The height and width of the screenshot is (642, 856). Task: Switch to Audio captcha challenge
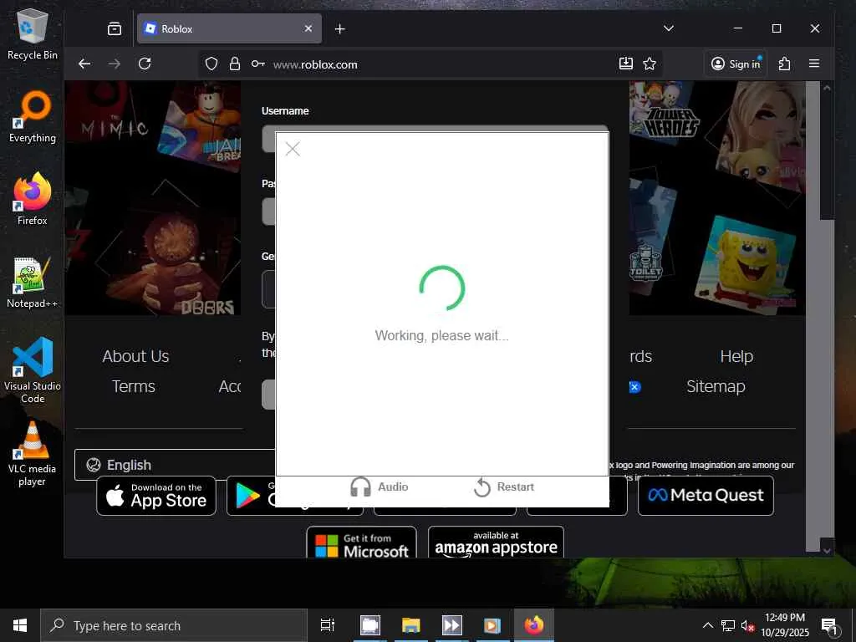(380, 487)
